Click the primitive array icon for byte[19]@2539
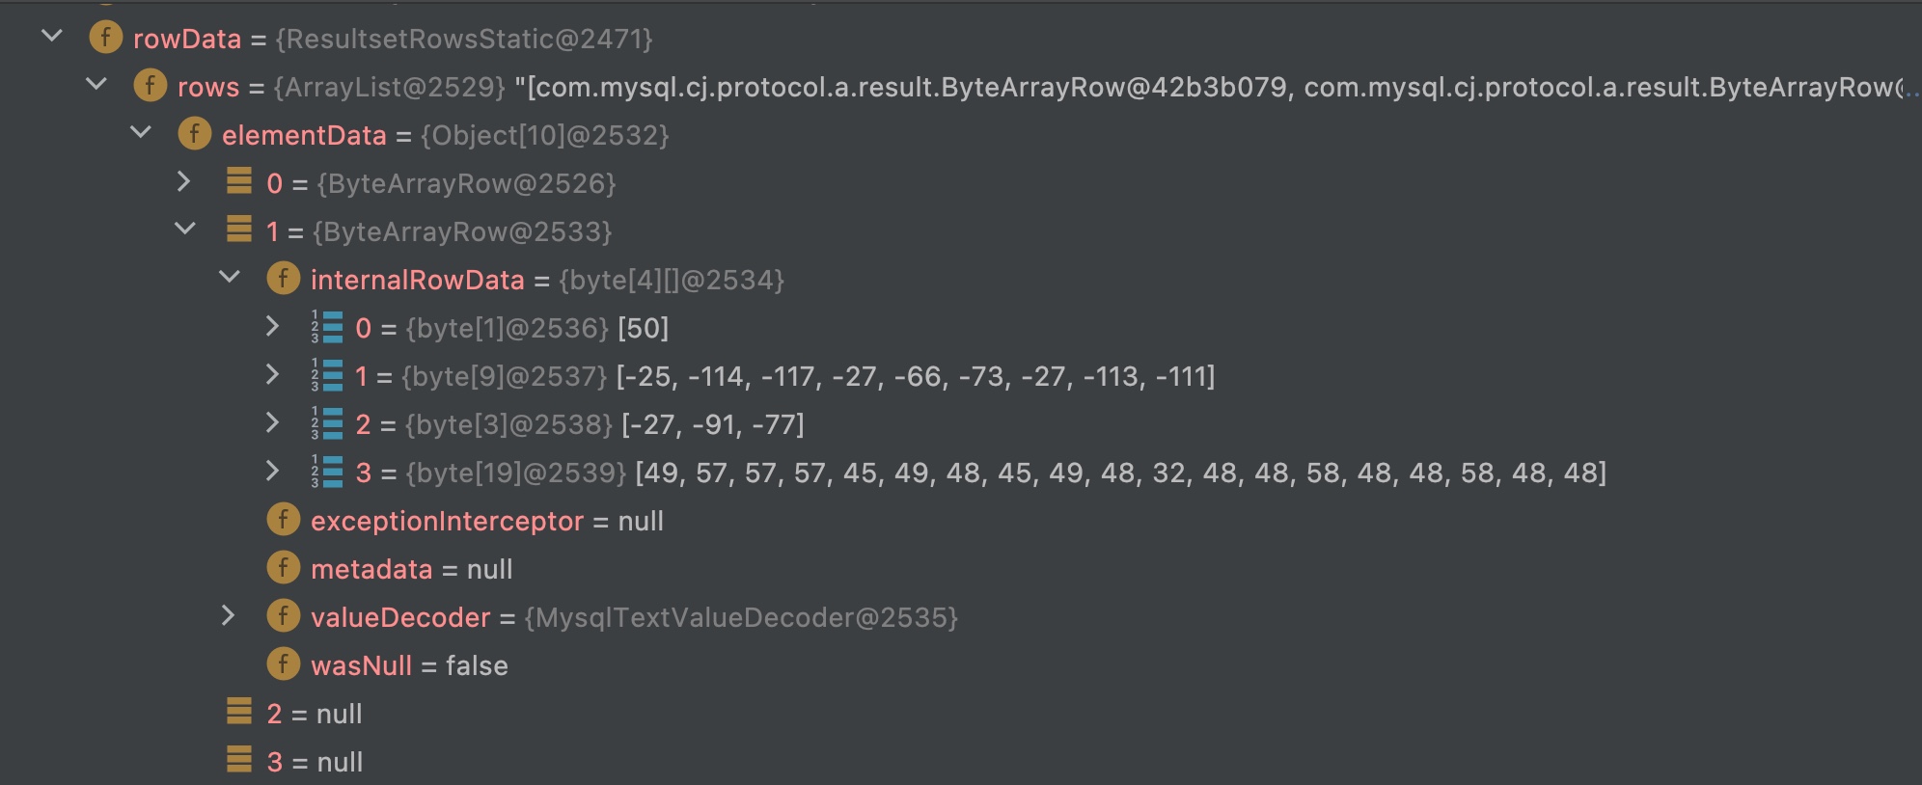 click(326, 472)
